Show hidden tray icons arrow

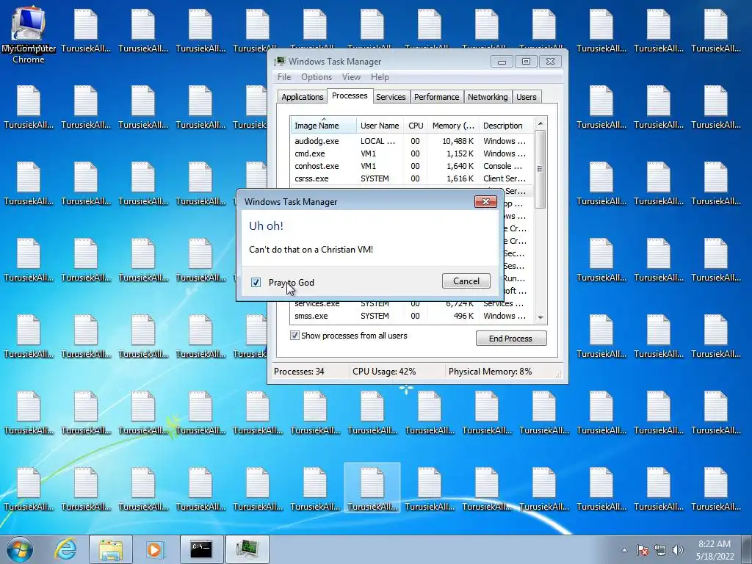(624, 550)
